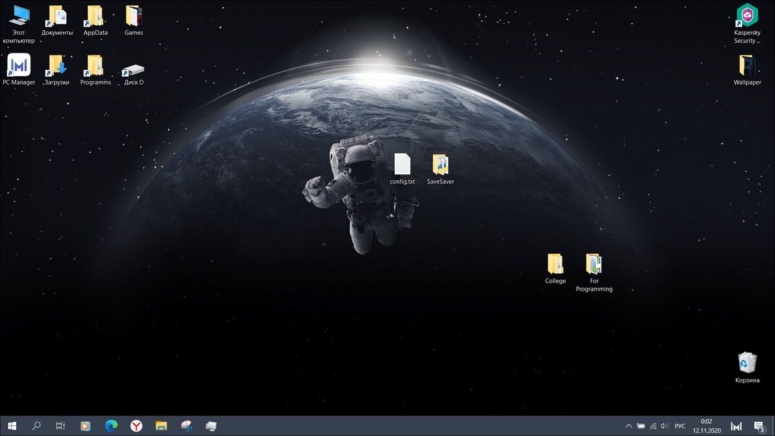Open the Диск D drive shortcut
775x436 pixels.
click(134, 74)
